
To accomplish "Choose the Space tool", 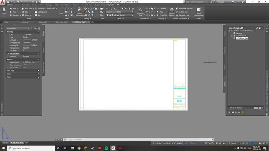I will click(x=26, y=15).
